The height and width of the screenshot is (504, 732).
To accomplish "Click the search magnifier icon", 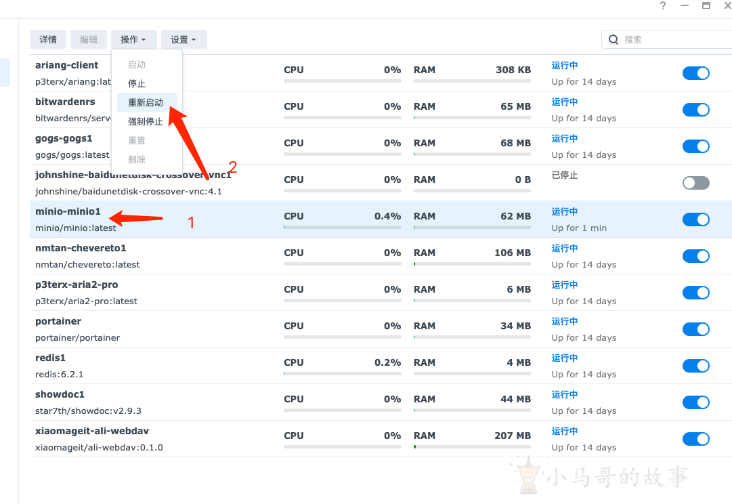I will 613,40.
